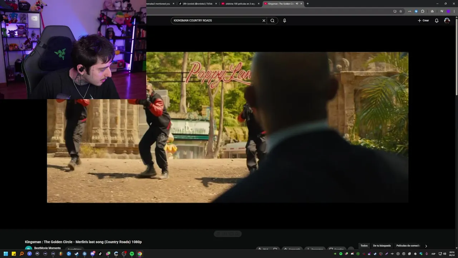Open the Windows Start menu
This screenshot has width=458, height=258.
coord(6,254)
